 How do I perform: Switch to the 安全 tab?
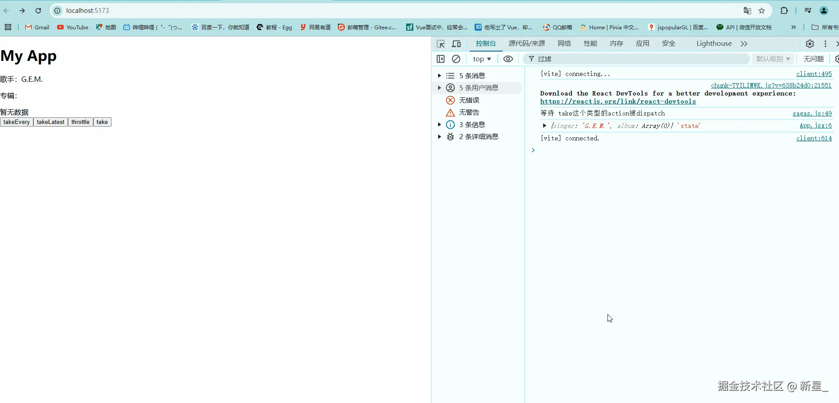(x=669, y=44)
